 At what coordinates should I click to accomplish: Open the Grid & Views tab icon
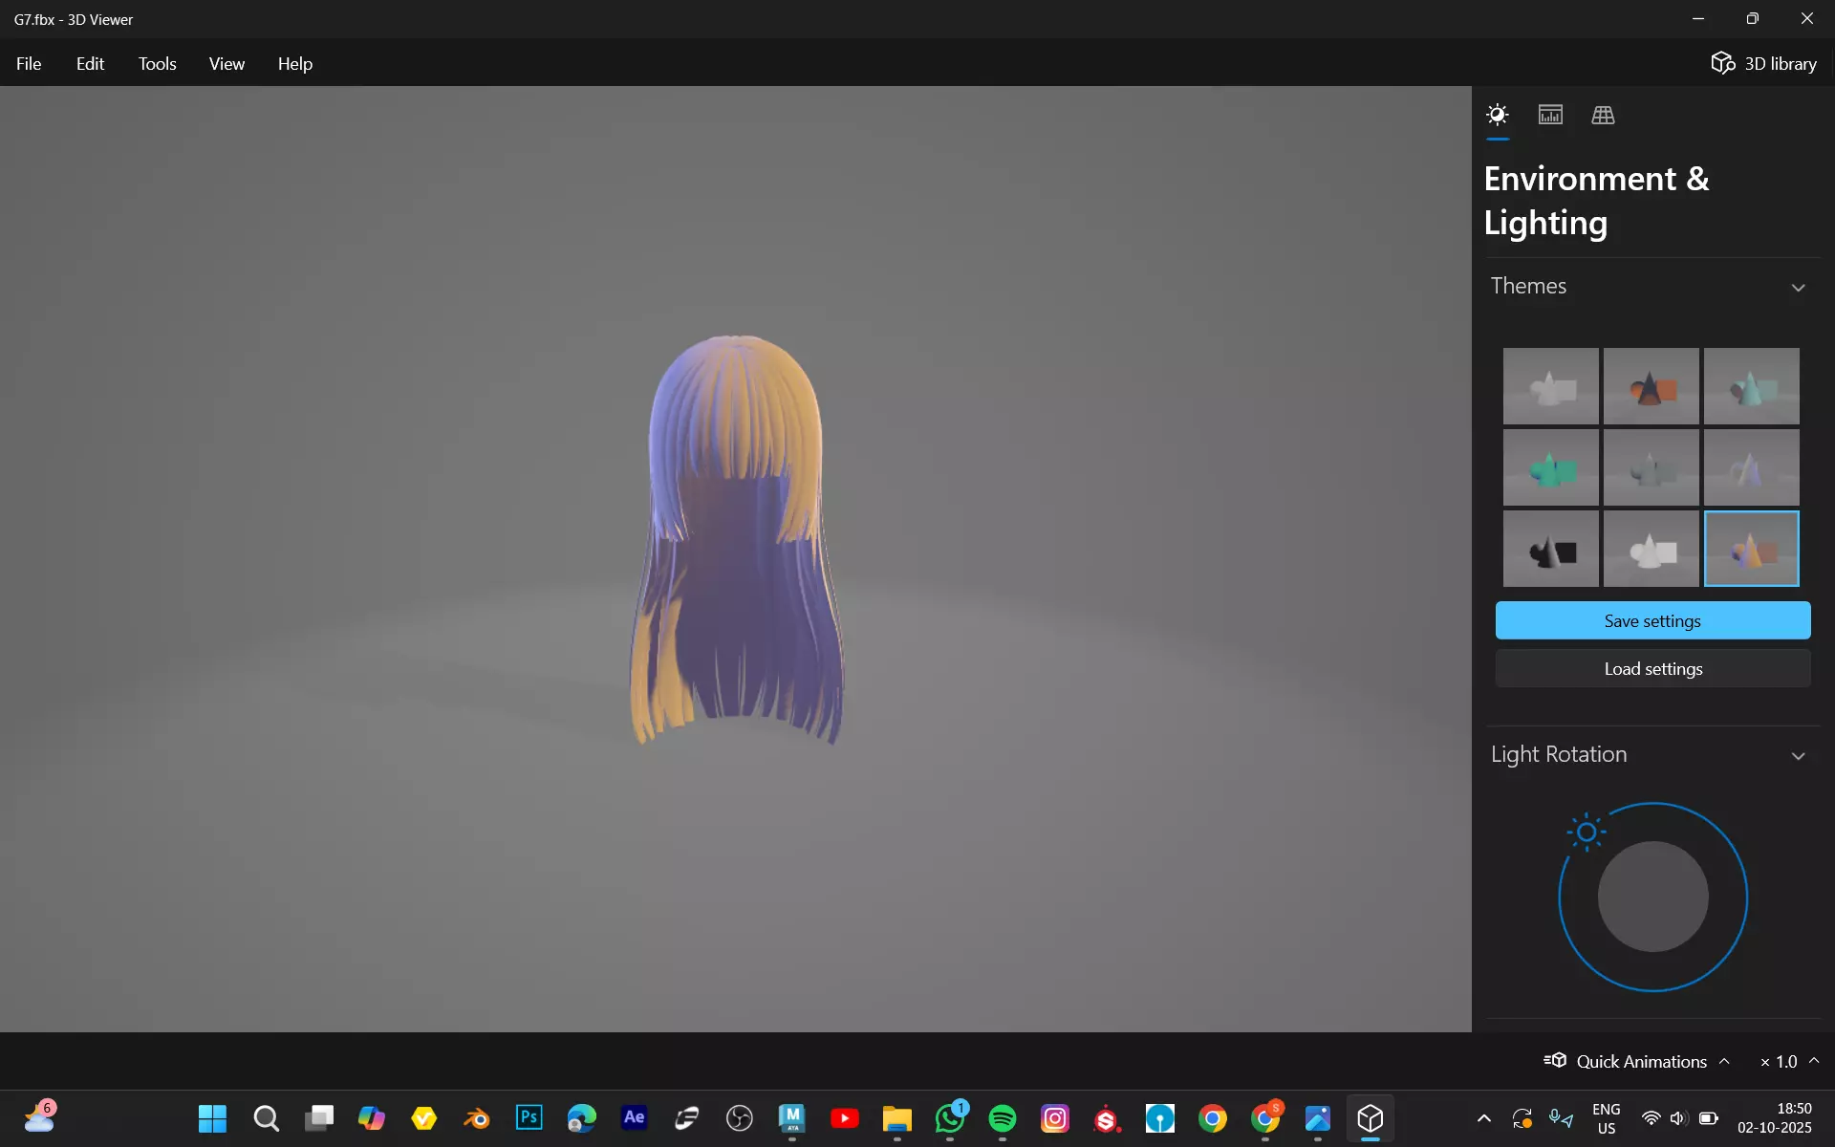[x=1603, y=116]
